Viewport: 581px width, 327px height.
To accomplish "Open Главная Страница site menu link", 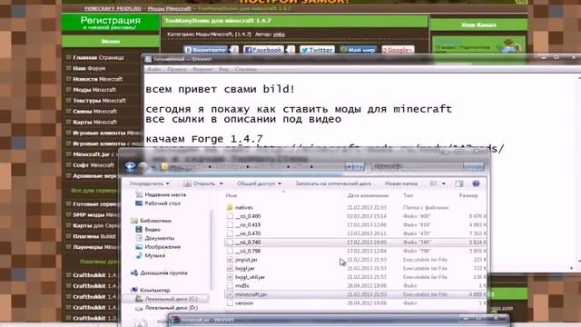I will click(98, 57).
